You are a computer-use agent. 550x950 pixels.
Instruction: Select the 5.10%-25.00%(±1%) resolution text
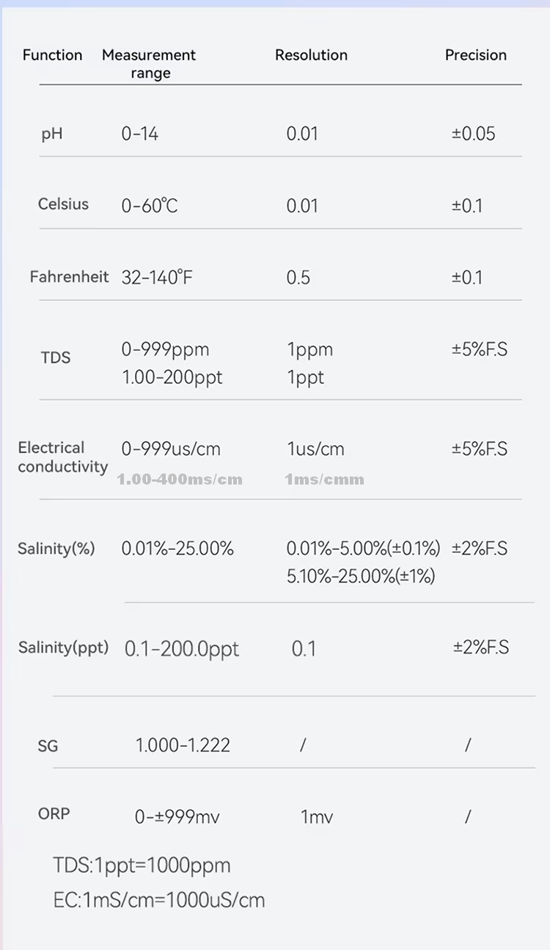(361, 576)
